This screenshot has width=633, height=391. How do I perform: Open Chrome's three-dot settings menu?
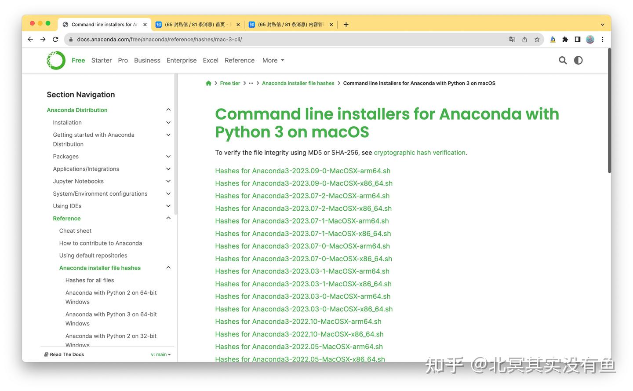(603, 39)
